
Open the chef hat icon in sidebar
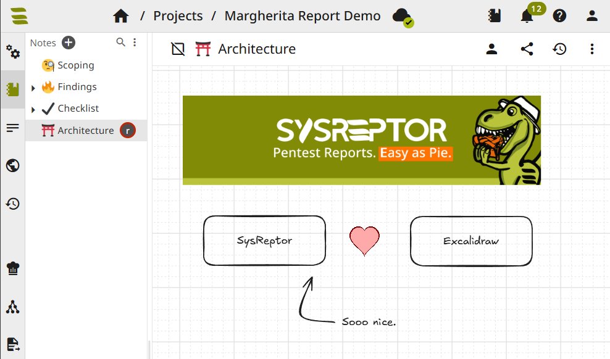click(13, 268)
